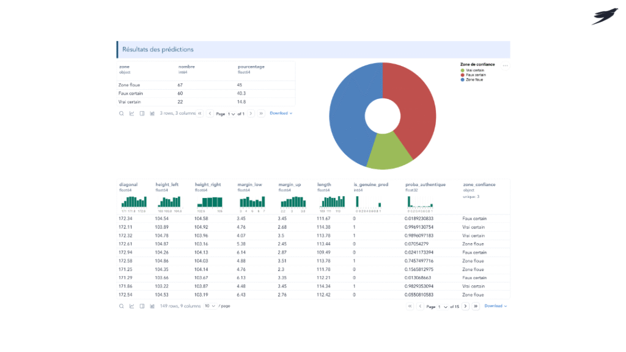This screenshot has width=626, height=352.
Task: Click the search icon under the summary table
Action: [122, 113]
